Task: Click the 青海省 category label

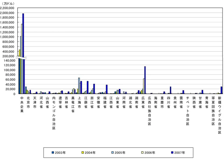Action: (x=207, y=102)
